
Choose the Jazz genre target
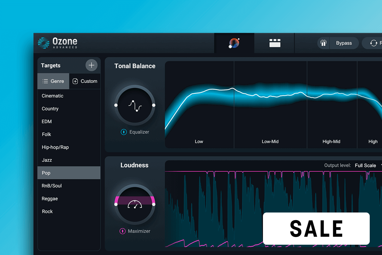pos(69,160)
